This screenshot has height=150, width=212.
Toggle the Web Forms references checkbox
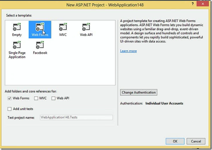point(9,98)
